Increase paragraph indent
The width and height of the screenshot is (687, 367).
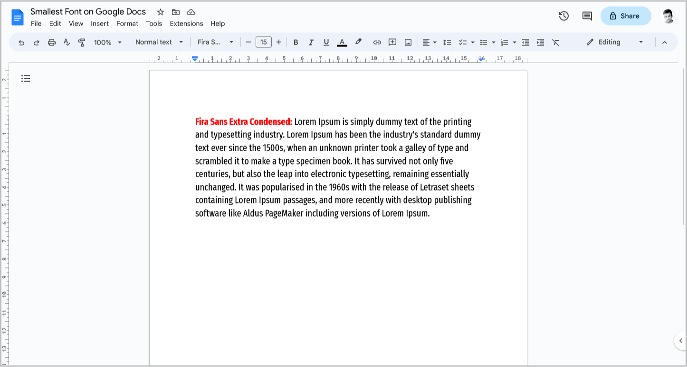pyautogui.click(x=541, y=42)
